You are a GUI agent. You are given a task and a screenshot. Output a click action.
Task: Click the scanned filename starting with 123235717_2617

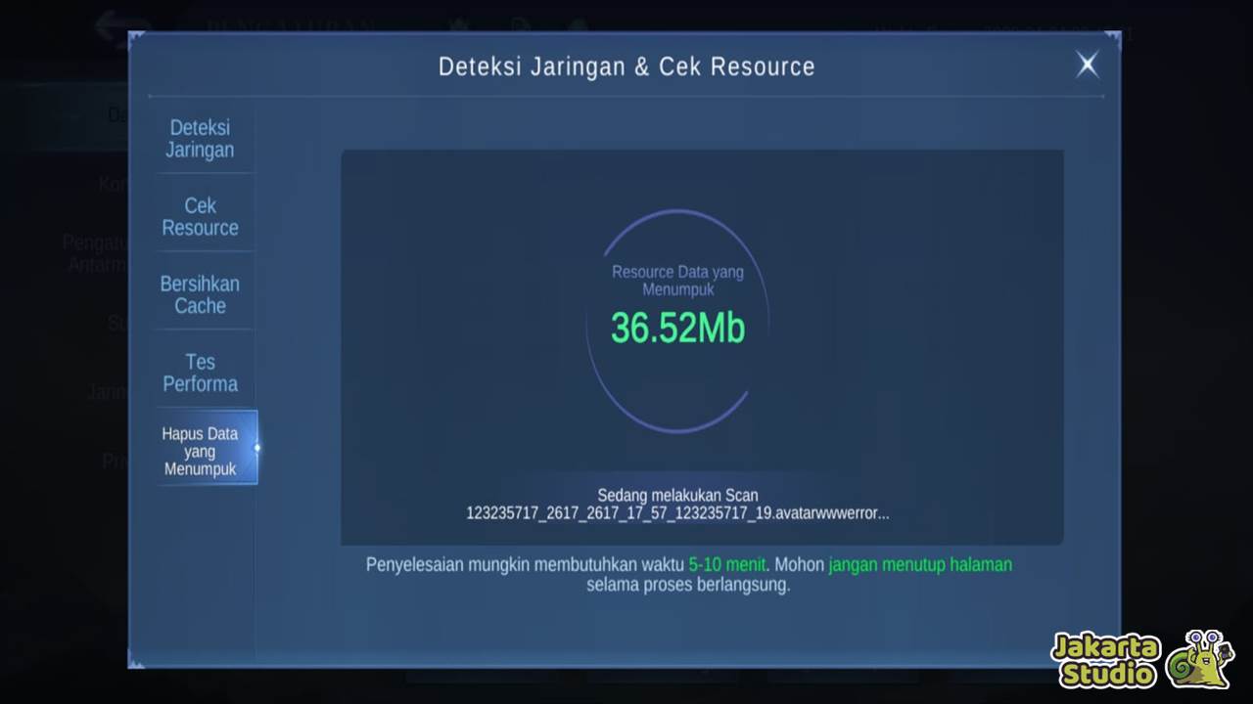tap(677, 513)
